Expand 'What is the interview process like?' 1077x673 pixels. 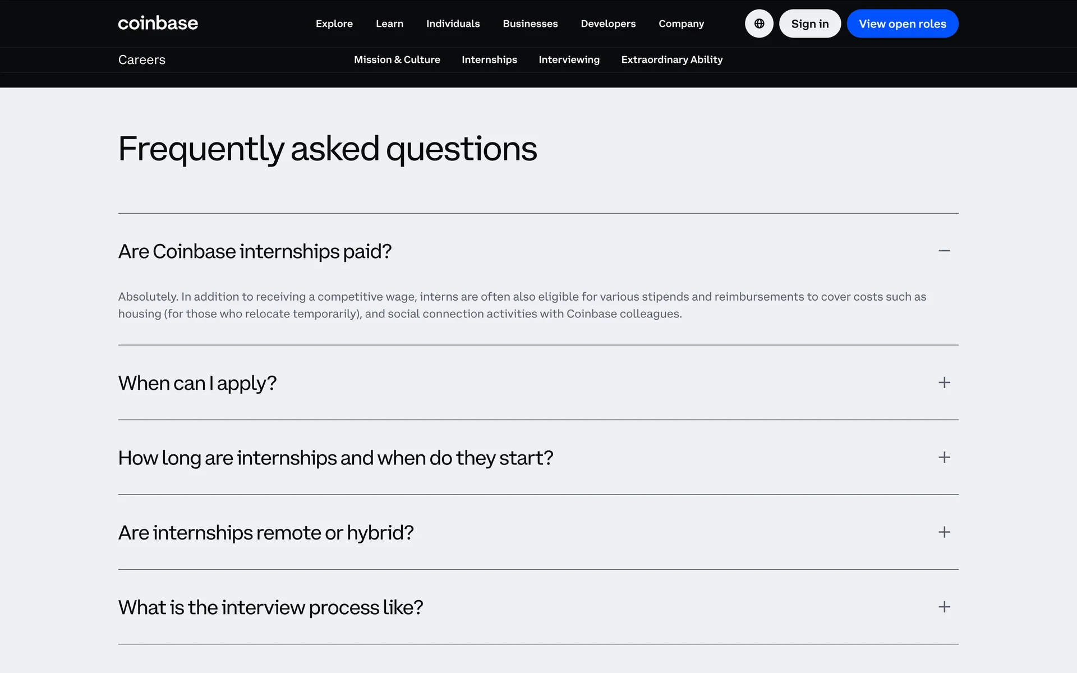(270, 607)
